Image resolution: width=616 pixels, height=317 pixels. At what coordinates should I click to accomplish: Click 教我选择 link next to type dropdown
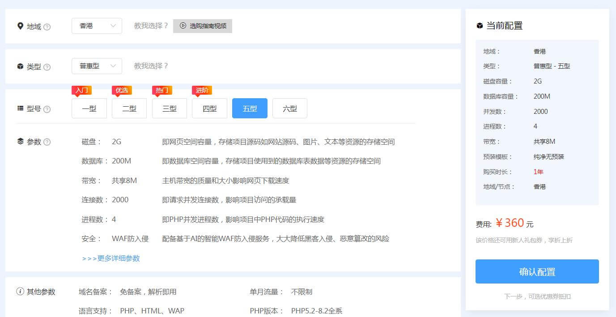click(x=151, y=66)
